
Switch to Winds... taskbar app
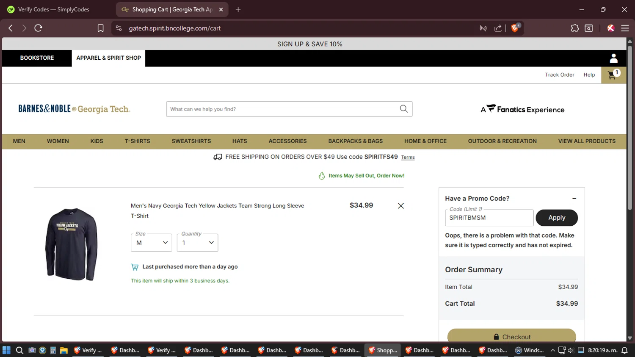[x=530, y=350]
